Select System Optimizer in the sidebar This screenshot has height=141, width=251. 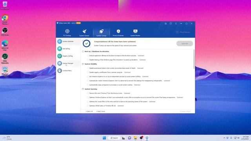(x=68, y=42)
